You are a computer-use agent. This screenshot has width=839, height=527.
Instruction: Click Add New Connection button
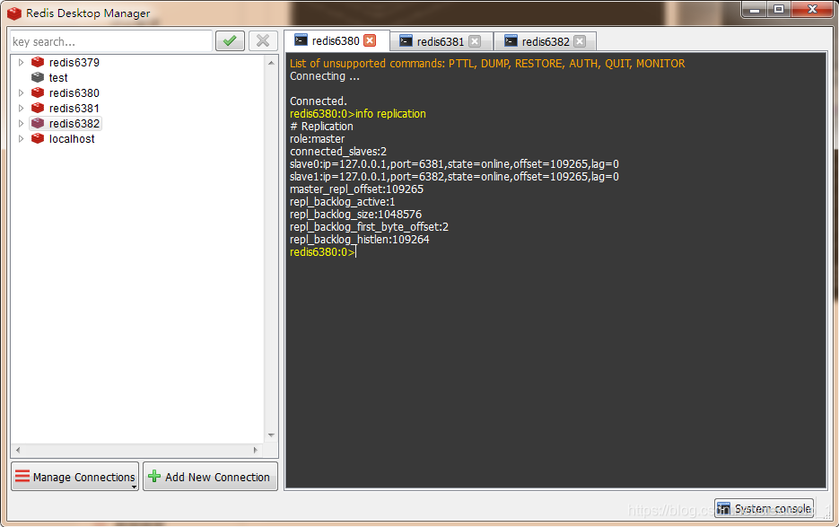[x=210, y=477]
